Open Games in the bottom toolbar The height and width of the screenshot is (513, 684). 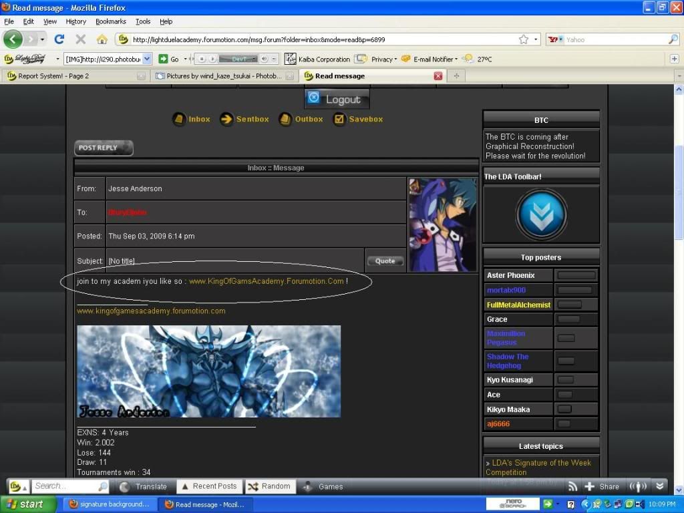[x=323, y=486]
